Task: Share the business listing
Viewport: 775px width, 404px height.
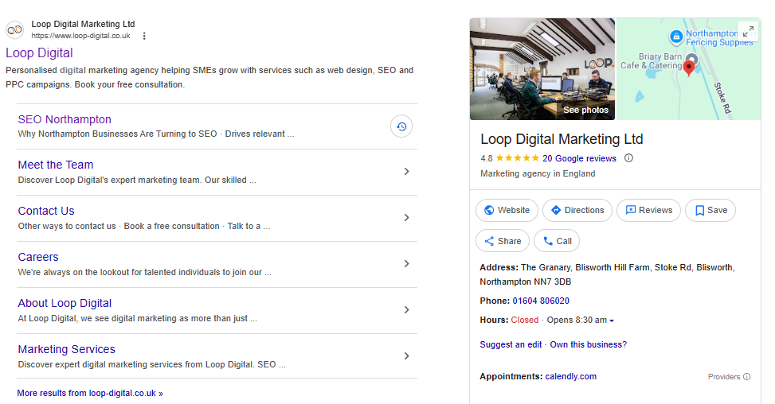Action: 502,241
